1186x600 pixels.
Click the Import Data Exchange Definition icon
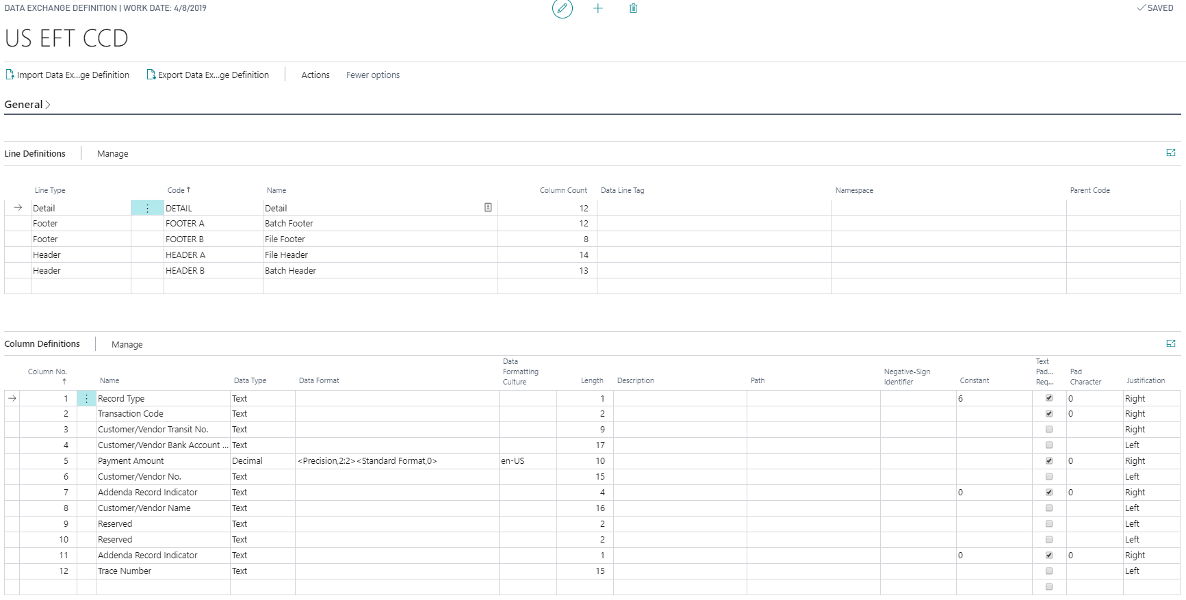coord(10,75)
